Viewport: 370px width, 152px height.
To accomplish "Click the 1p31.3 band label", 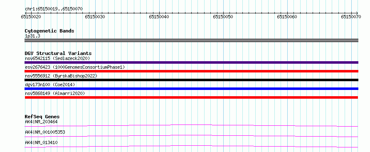I will click(x=32, y=36).
